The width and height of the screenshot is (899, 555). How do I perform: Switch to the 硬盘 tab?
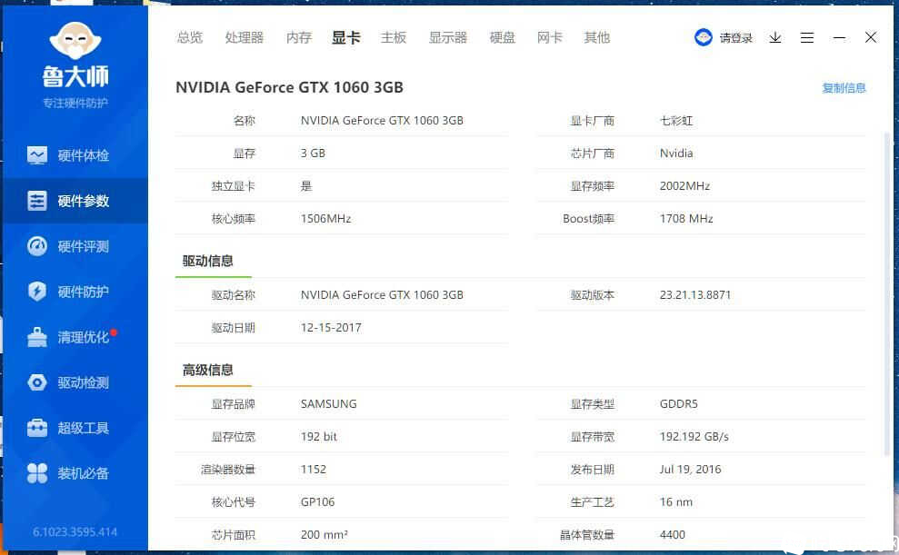[x=503, y=38]
